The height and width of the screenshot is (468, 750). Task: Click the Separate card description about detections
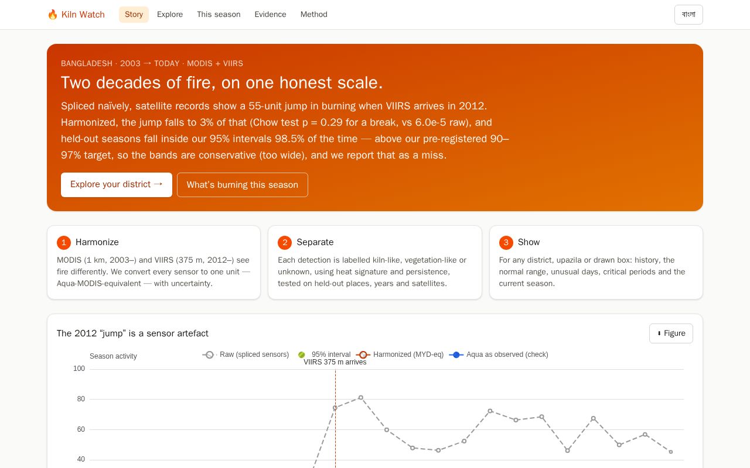(375, 271)
